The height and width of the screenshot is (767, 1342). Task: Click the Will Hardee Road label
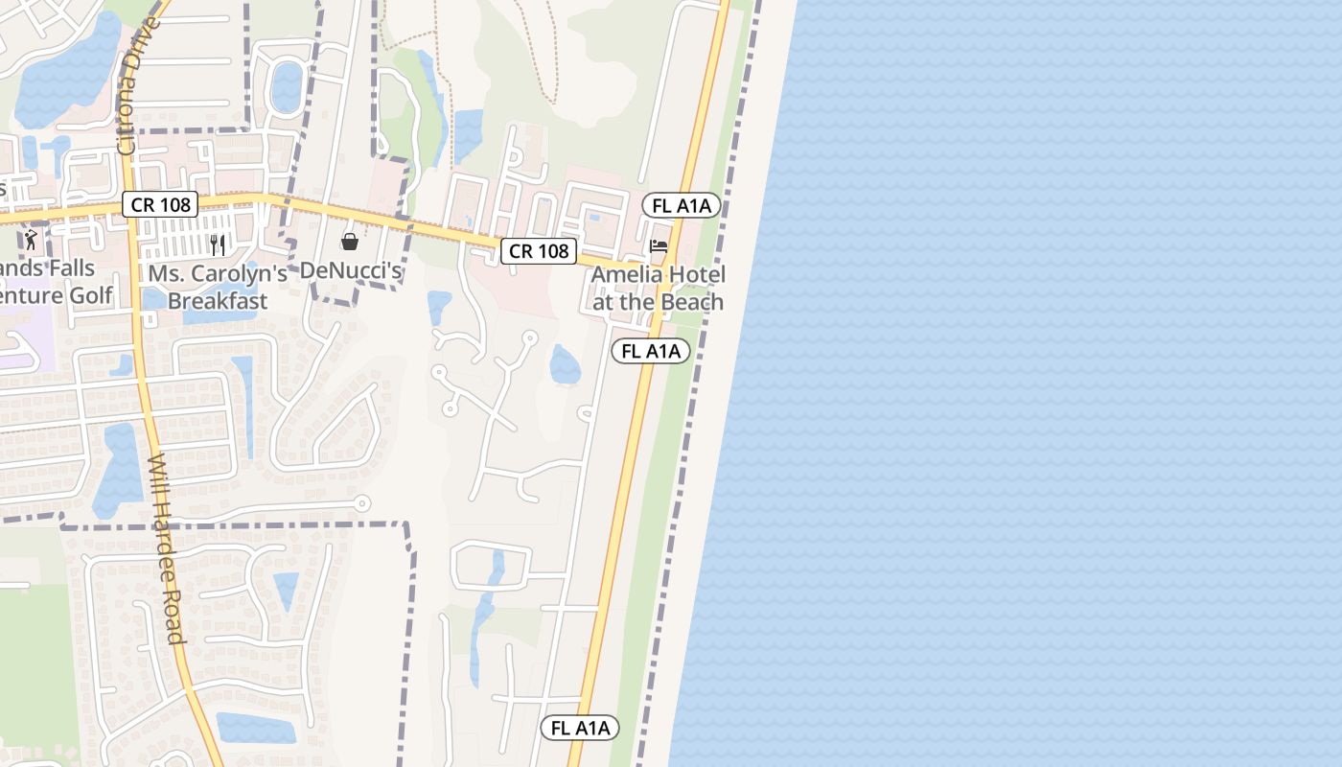coord(166,547)
